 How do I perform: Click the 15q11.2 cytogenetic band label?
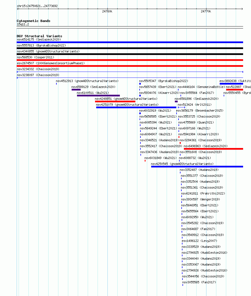23,24
